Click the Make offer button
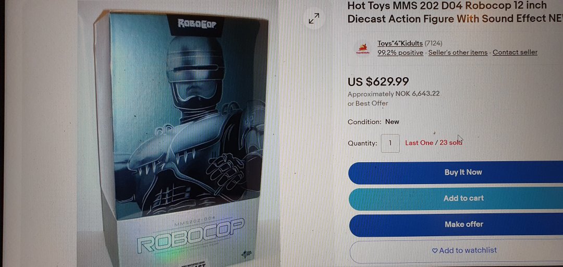This screenshot has height=267, width=563. point(456,224)
